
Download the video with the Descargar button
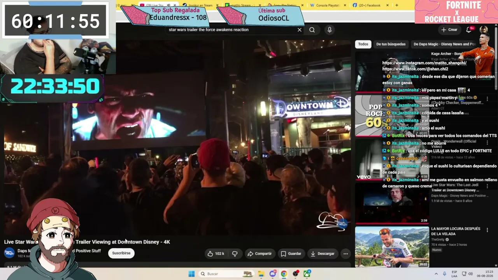pyautogui.click(x=323, y=254)
